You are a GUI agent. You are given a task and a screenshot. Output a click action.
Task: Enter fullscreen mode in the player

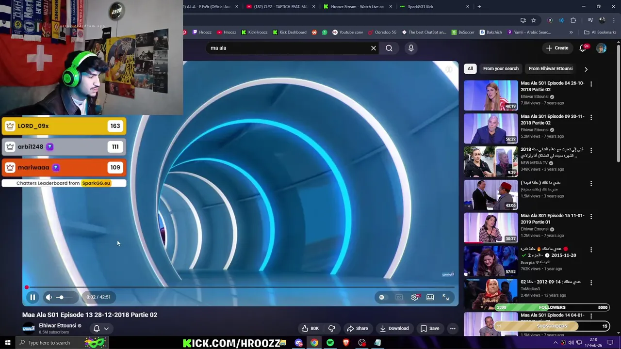[445, 297]
